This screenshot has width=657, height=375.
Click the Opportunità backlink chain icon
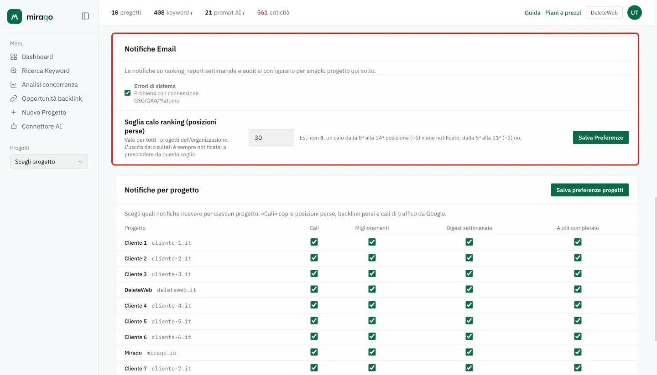14,98
